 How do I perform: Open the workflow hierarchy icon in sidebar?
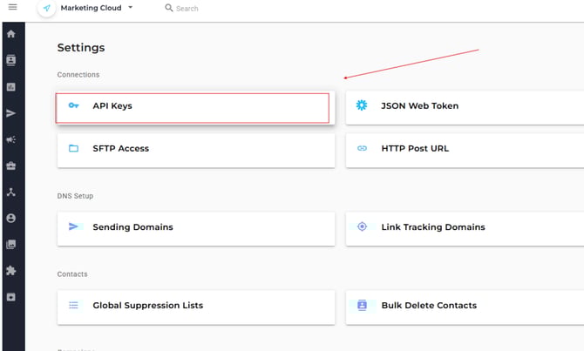11,192
